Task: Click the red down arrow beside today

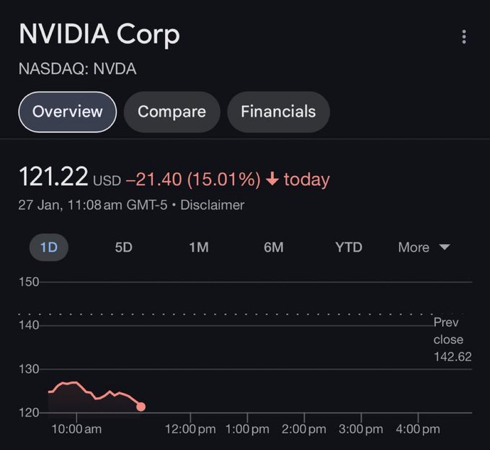Action: point(272,179)
